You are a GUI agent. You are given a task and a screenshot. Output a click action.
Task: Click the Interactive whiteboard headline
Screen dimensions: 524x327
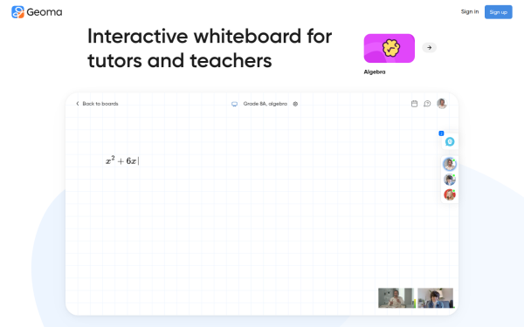(x=210, y=48)
